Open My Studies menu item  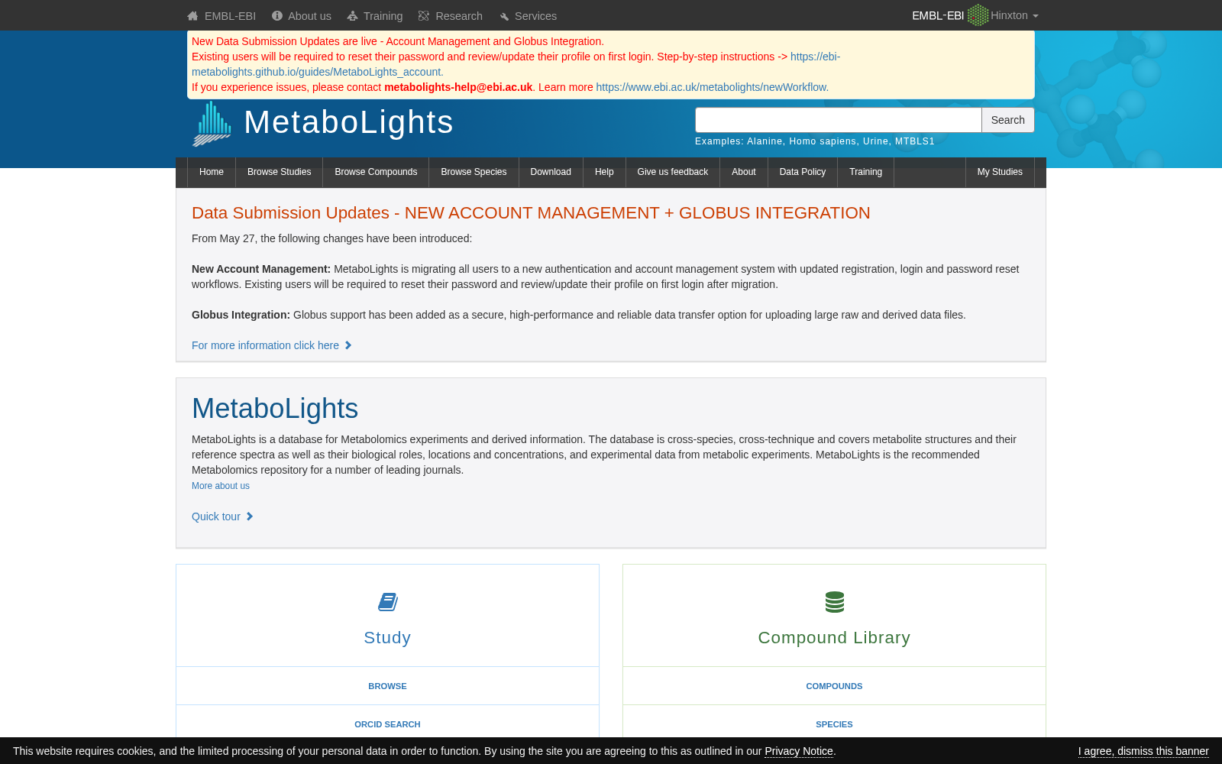coord(1000,172)
